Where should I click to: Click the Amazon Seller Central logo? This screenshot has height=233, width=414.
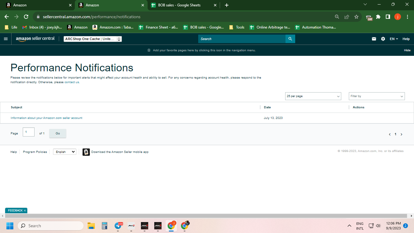coord(35,39)
